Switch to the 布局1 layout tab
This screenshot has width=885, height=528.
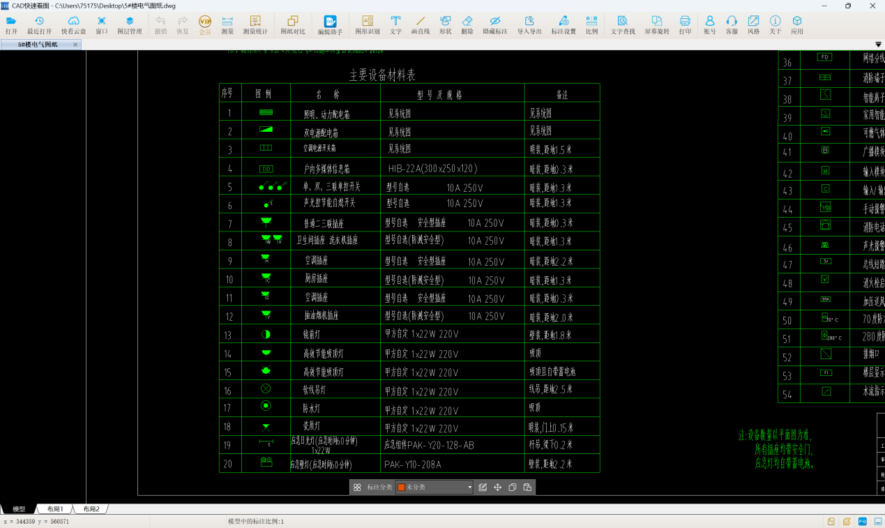(55, 509)
